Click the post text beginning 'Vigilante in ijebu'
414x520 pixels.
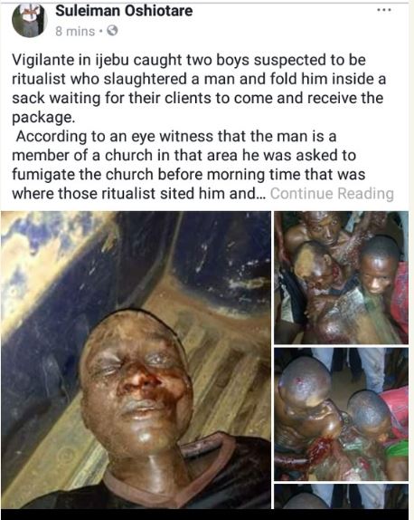pos(199,89)
